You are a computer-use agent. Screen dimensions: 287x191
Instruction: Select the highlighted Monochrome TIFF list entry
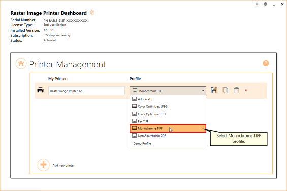168,128
